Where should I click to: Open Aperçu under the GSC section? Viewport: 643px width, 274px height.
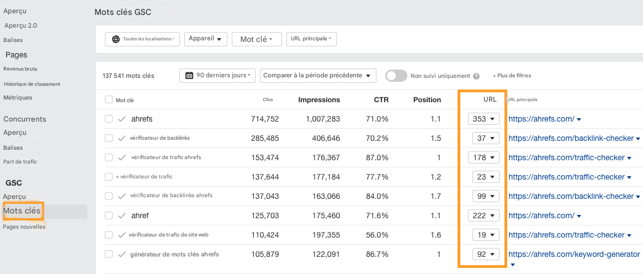click(14, 197)
